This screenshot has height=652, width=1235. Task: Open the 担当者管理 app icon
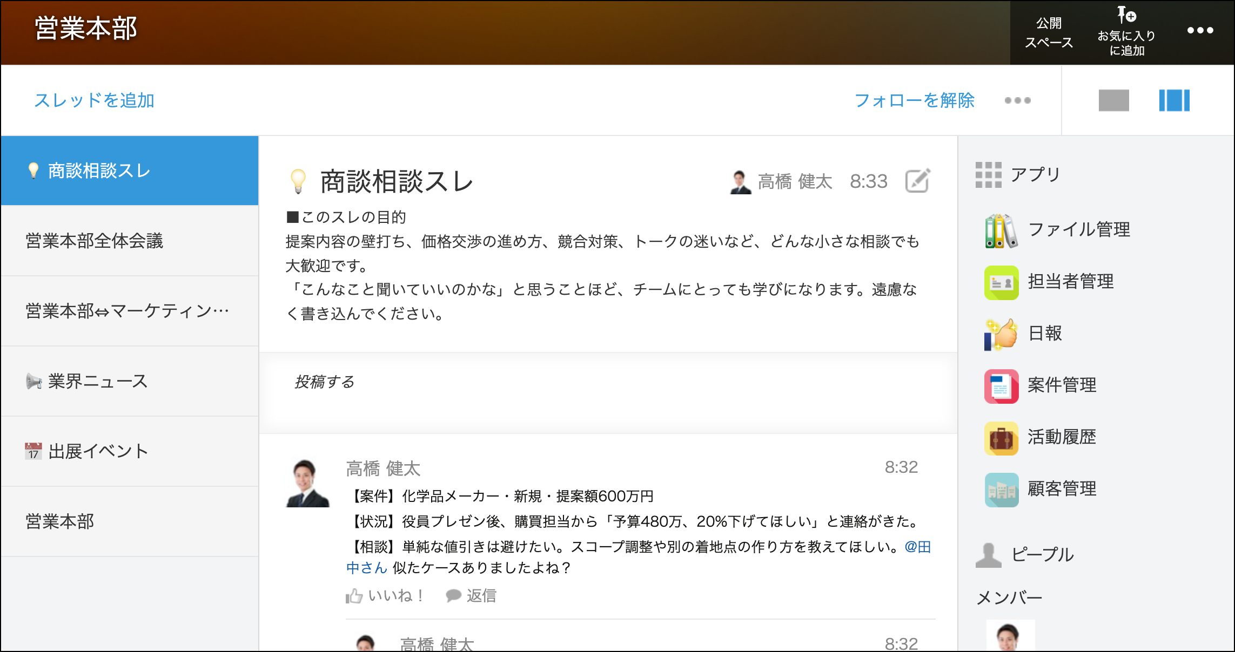point(1001,282)
